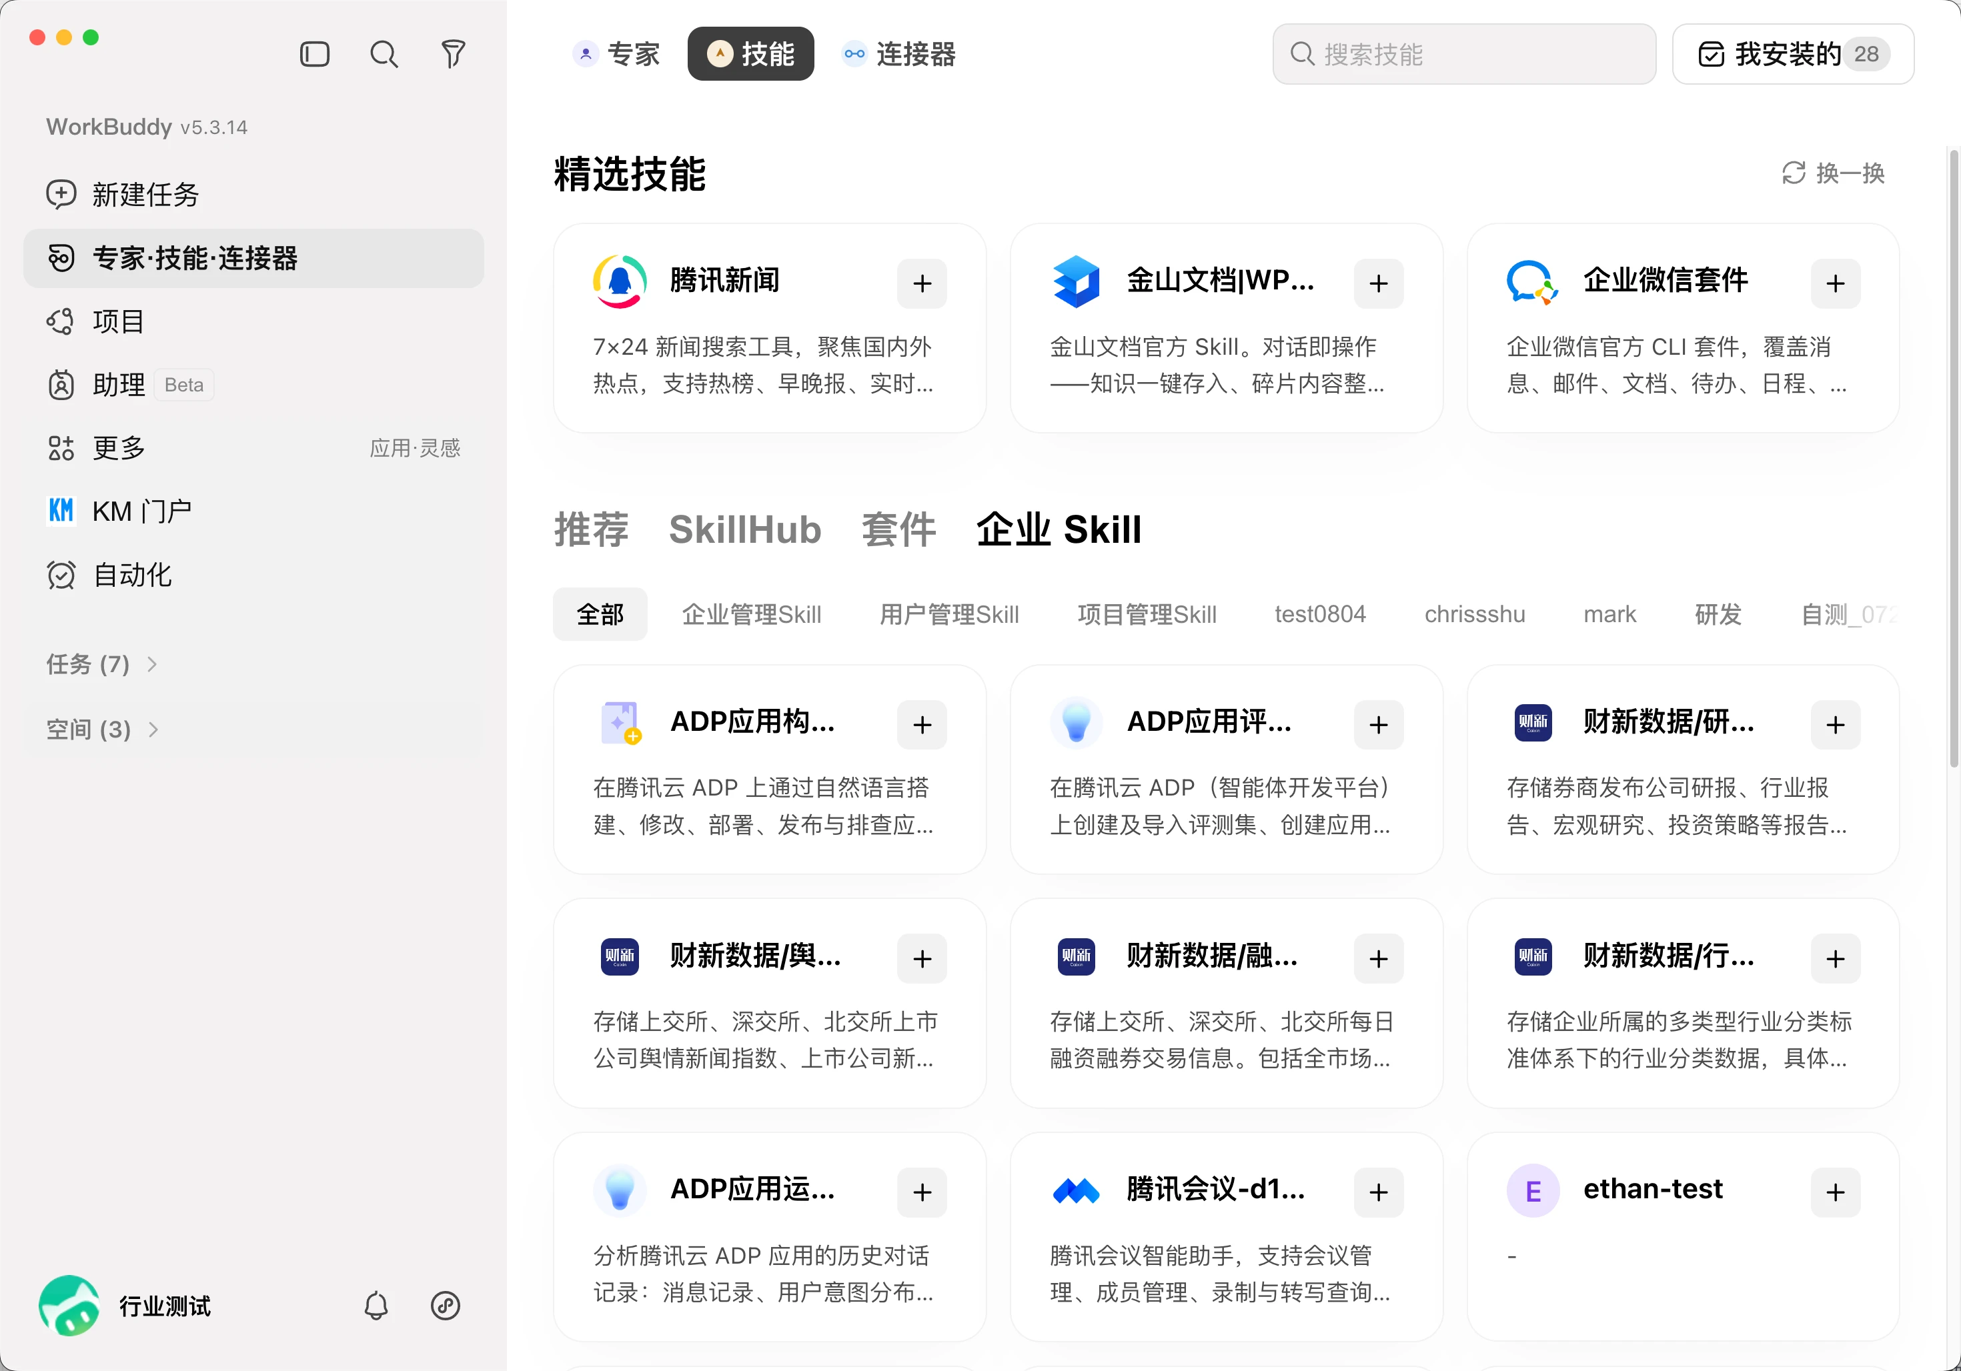Image resolution: width=1961 pixels, height=1371 pixels.
Task: Add the 财新数据/行... skill with plus
Action: point(1836,959)
